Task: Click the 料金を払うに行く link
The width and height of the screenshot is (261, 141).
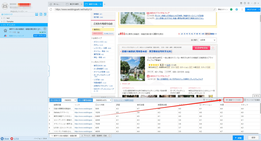Action: click(19, 11)
